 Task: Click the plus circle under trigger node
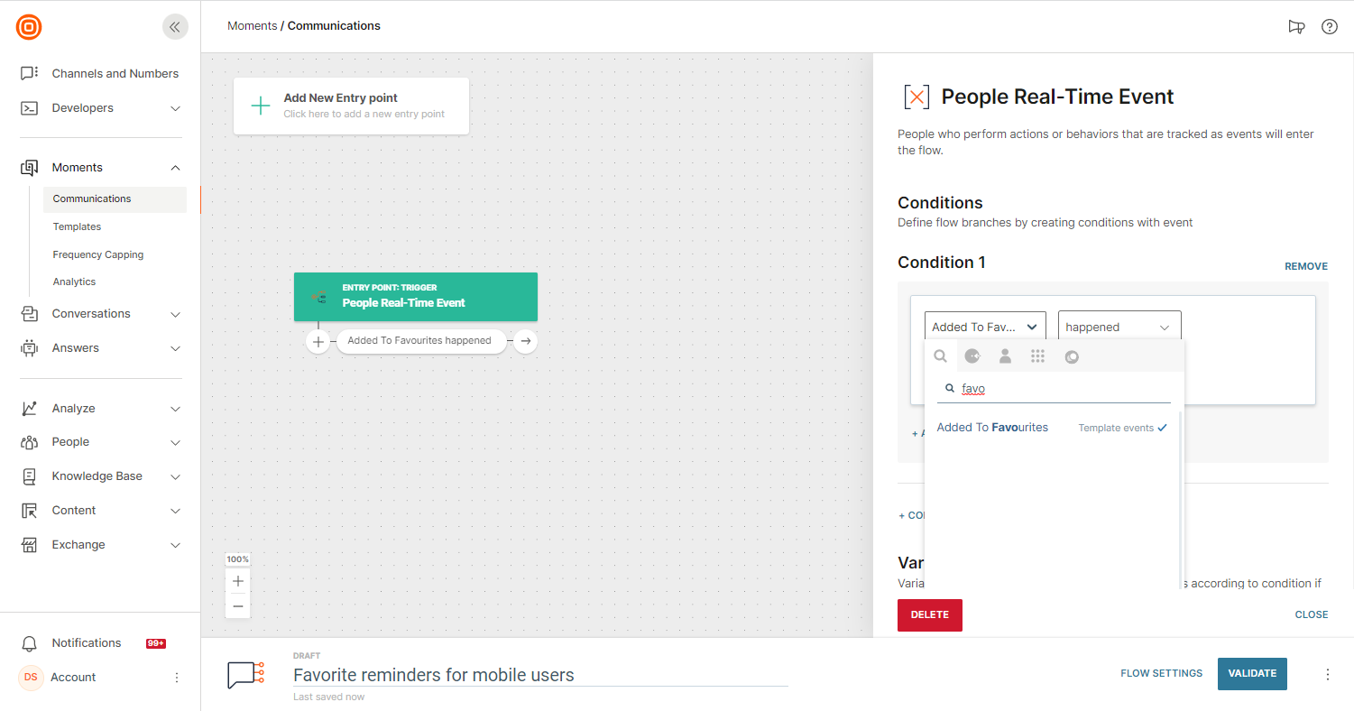318,342
